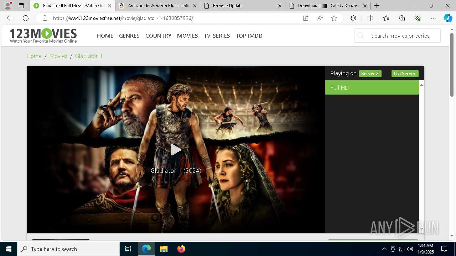The height and width of the screenshot is (256, 456).
Task: Click the Windows taskbar search box
Action: [68, 249]
